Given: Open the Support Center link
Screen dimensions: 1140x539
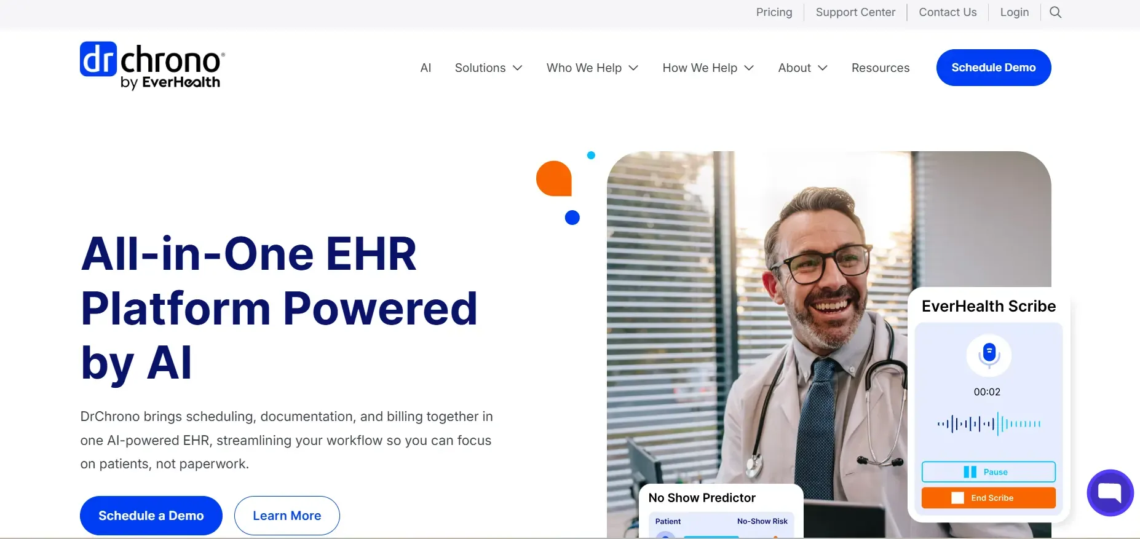Looking at the screenshot, I should tap(855, 12).
